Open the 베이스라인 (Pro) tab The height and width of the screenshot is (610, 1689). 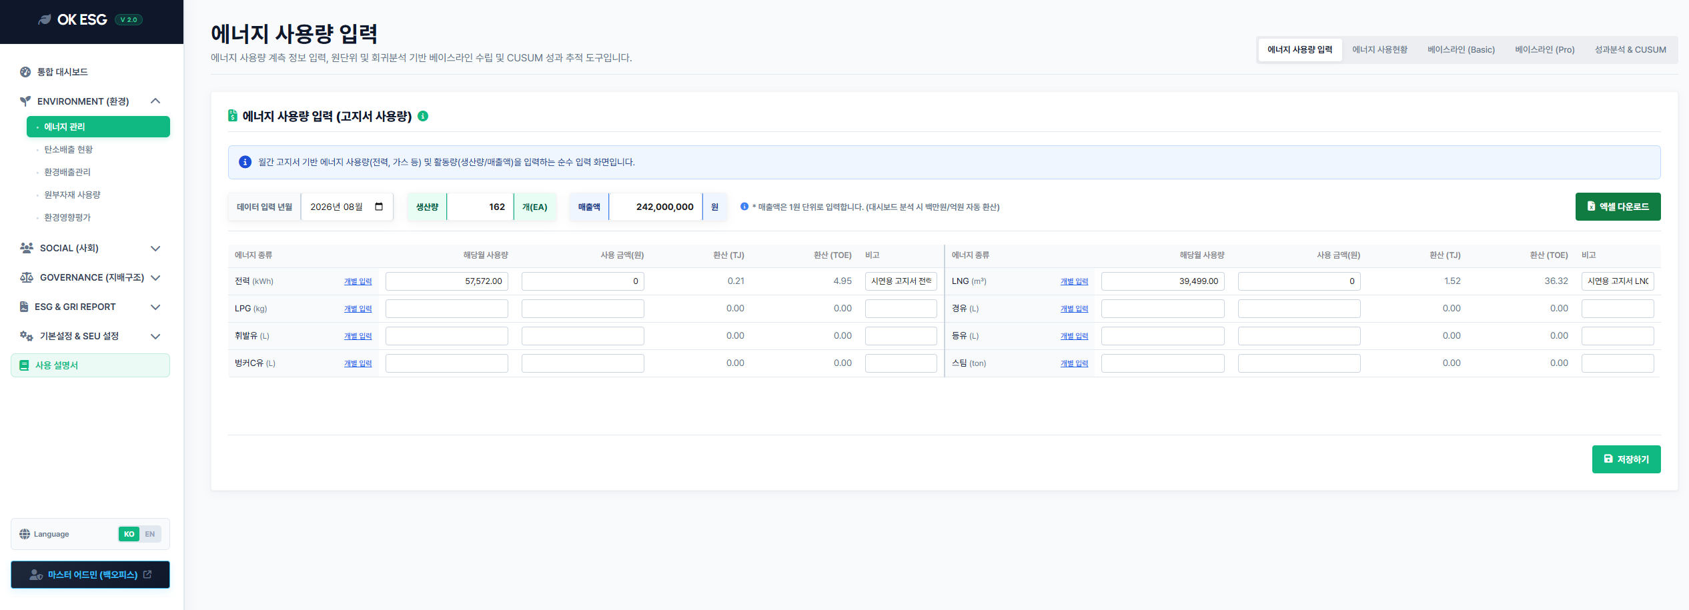coord(1544,50)
